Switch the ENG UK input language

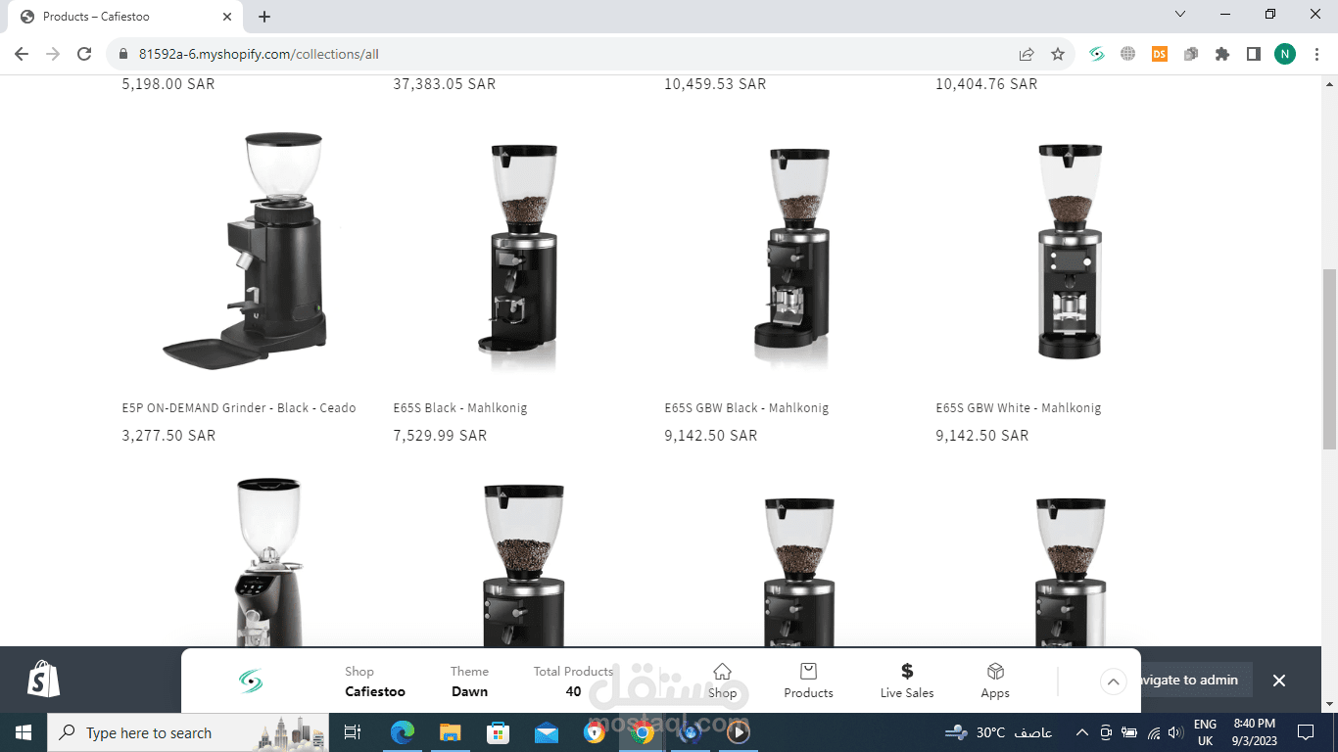pos(1205,732)
